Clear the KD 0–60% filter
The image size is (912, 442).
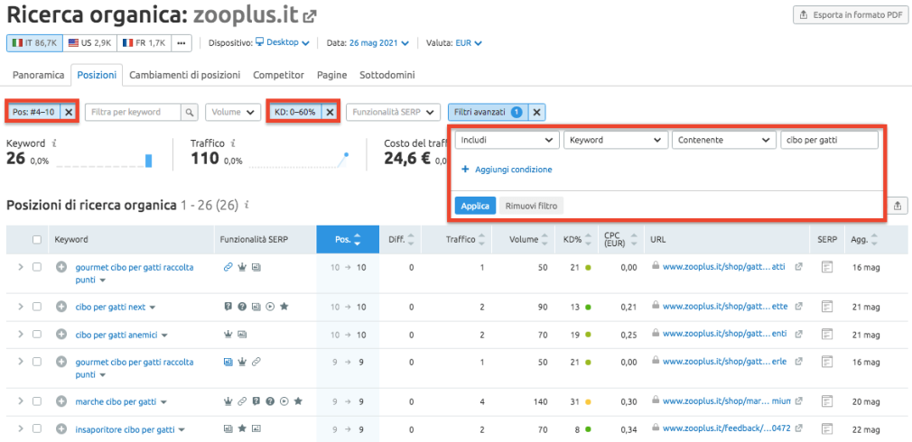[330, 112]
